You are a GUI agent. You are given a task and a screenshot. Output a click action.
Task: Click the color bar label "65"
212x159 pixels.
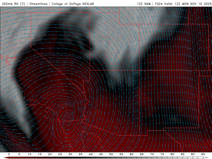click(x=142, y=154)
